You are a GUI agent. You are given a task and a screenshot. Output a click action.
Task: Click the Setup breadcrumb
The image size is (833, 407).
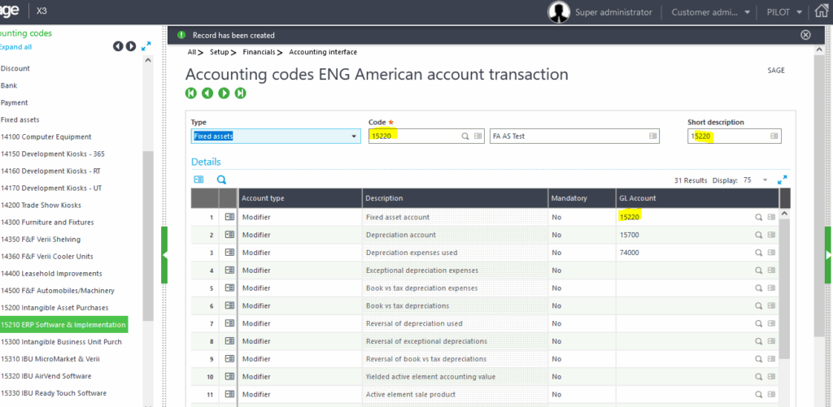[220, 52]
